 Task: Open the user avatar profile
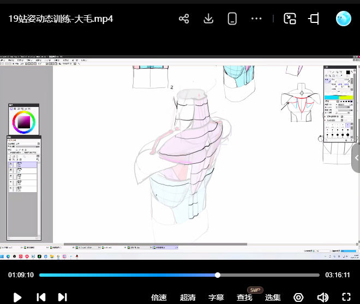[343, 19]
